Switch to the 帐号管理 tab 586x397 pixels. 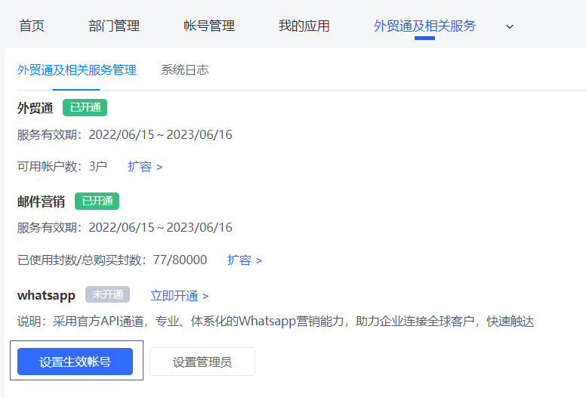tap(209, 26)
